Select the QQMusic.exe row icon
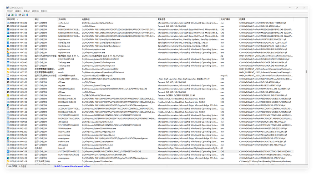314x174 pixels. [x=8, y=95]
